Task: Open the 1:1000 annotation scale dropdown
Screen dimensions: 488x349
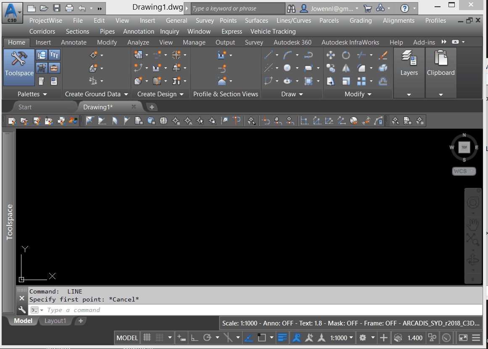Action: (341, 338)
